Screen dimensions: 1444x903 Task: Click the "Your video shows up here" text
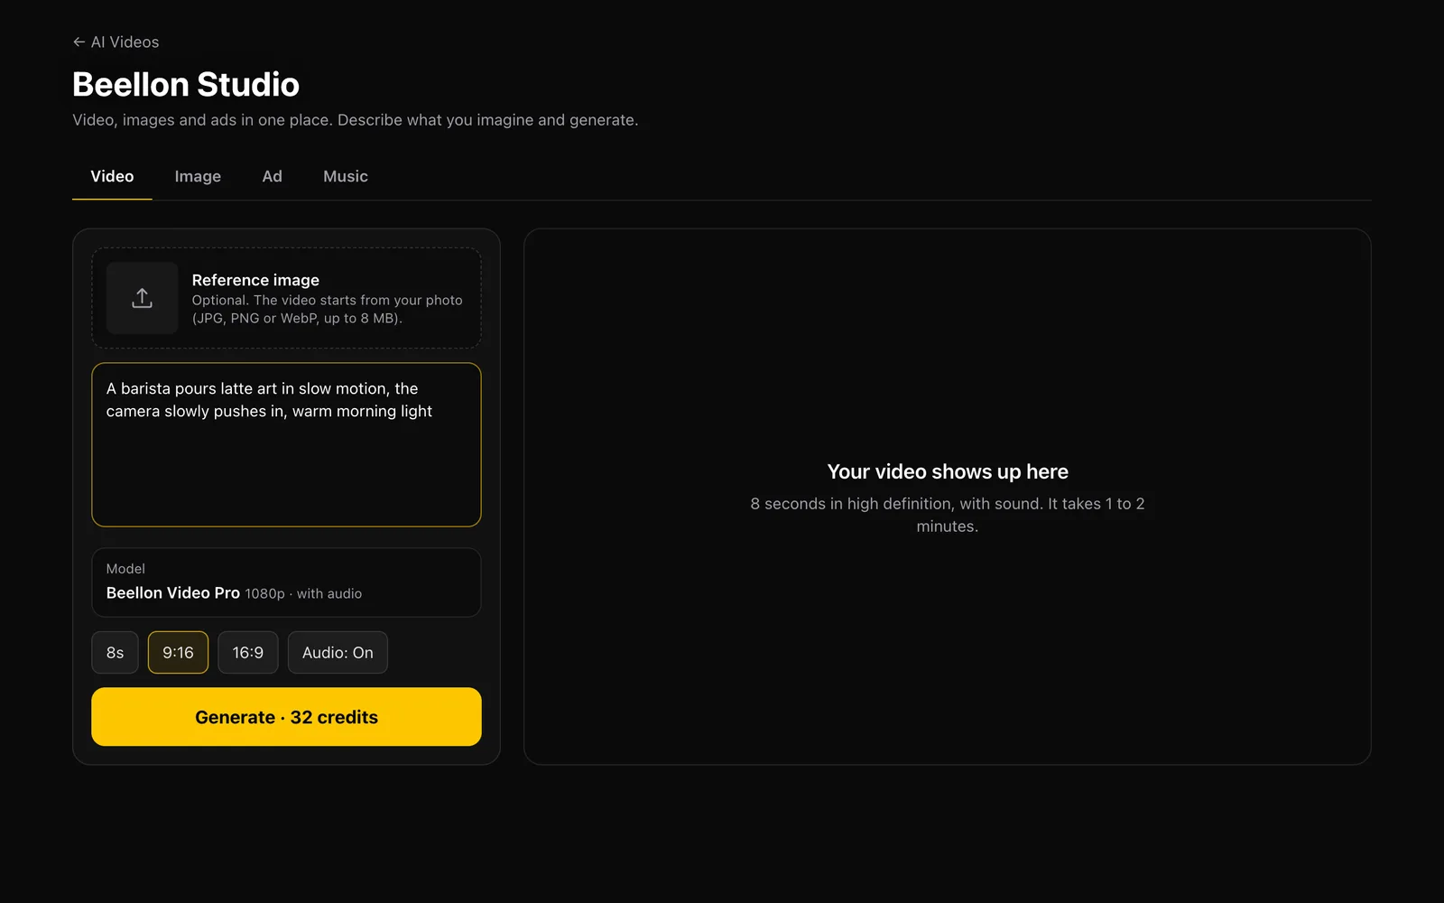click(x=948, y=471)
